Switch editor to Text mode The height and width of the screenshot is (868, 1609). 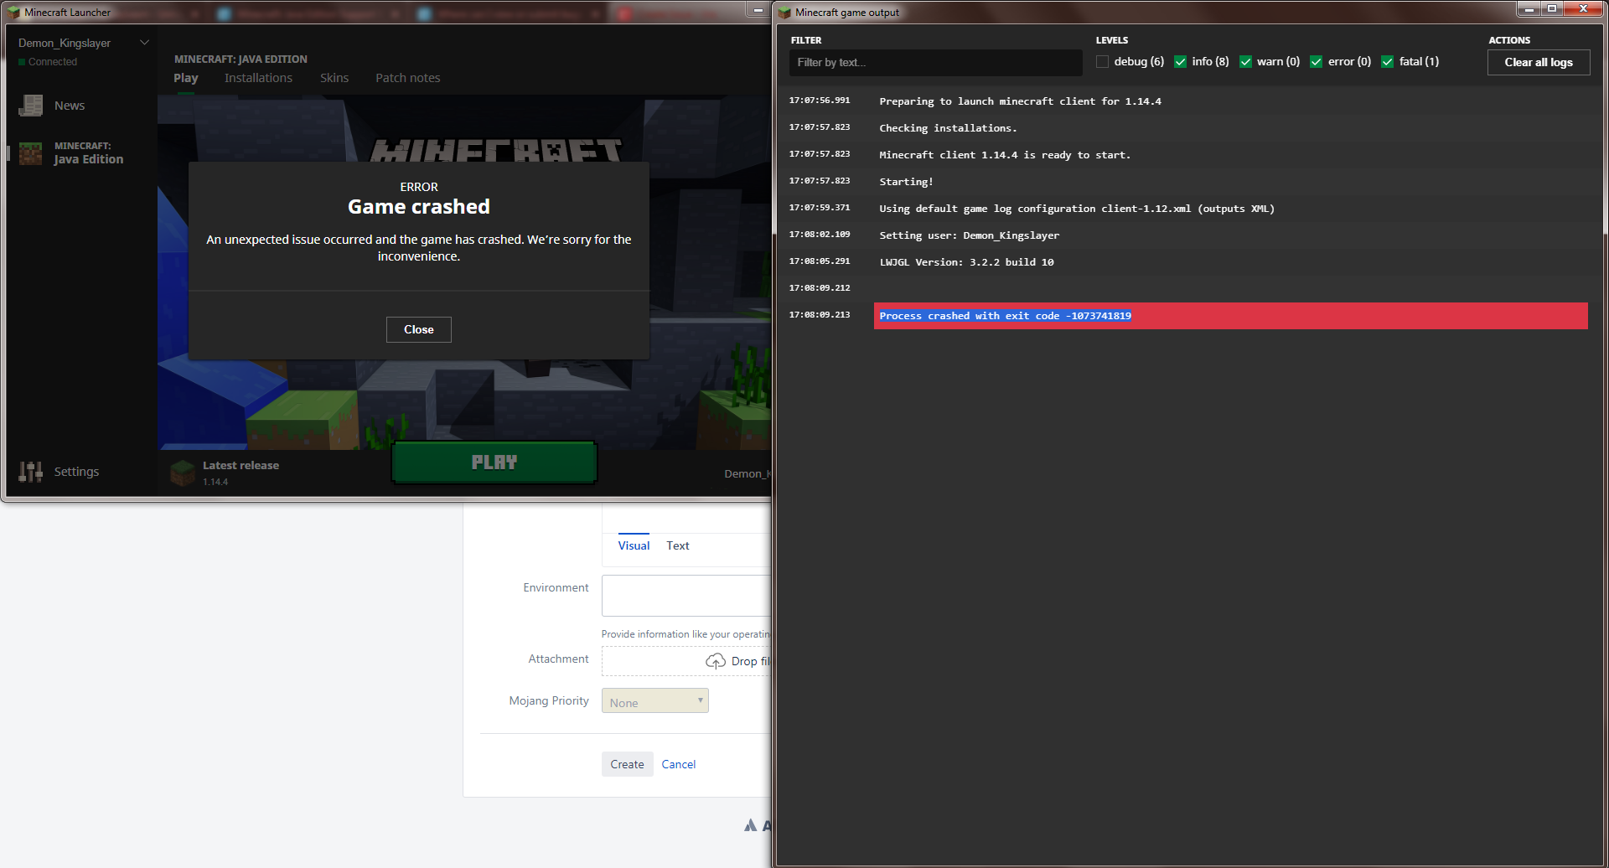point(678,545)
